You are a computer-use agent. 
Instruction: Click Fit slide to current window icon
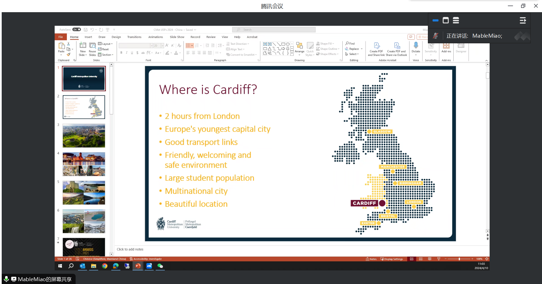pyautogui.click(x=487, y=259)
